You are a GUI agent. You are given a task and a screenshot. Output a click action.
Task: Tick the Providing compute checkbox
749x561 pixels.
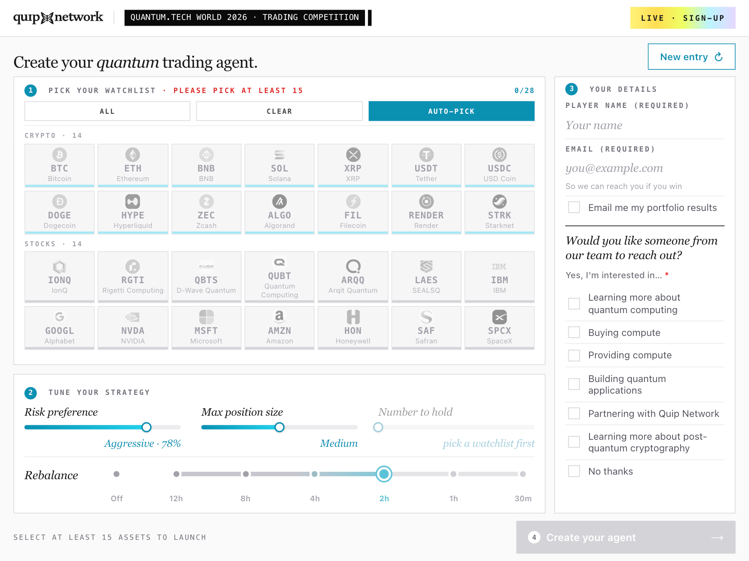(x=574, y=355)
